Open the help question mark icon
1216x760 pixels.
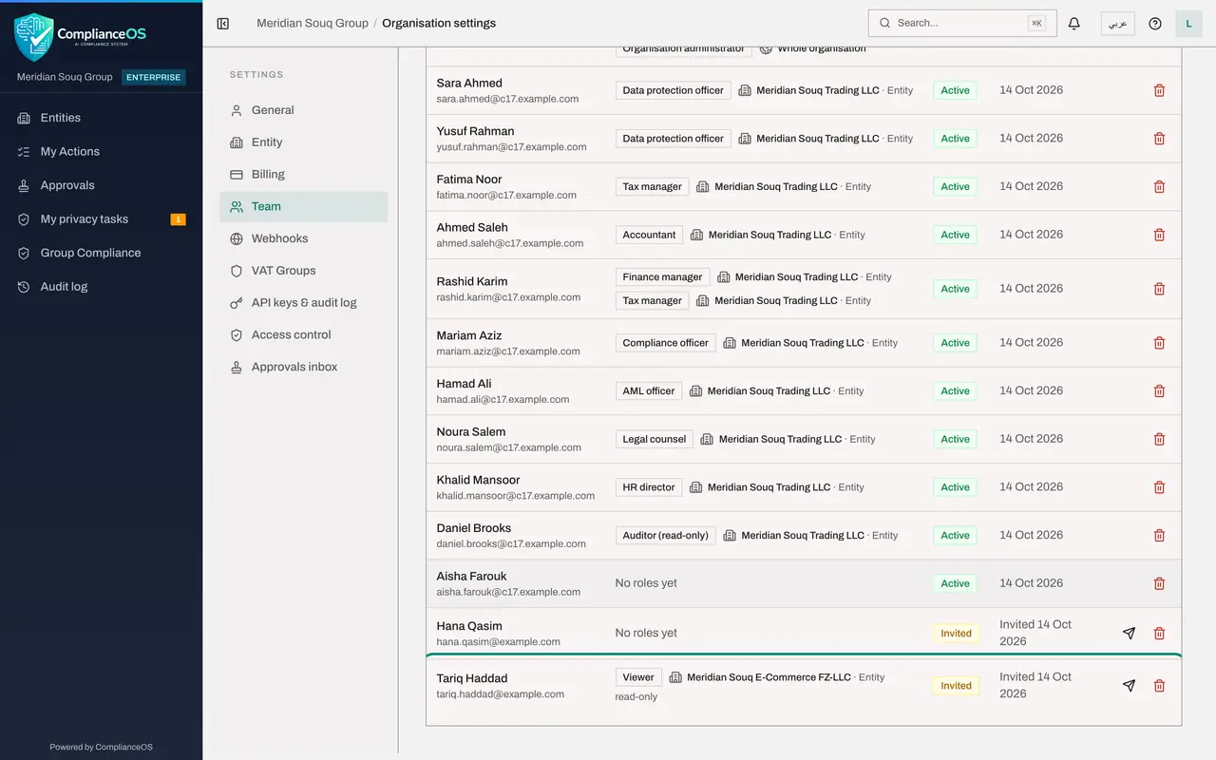tap(1155, 24)
